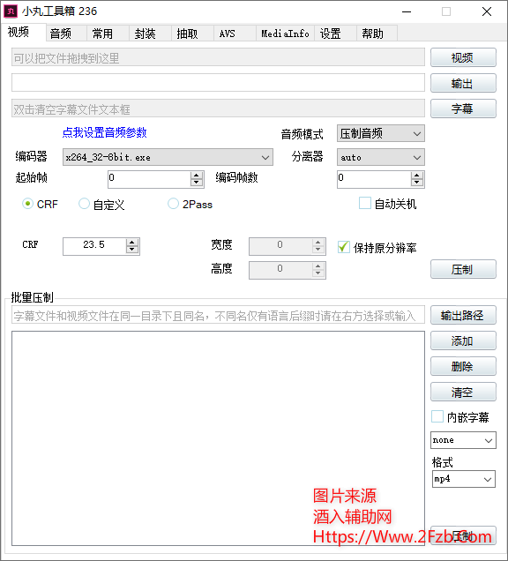Click the batch subtitle suffix field
This screenshot has width=508, height=561.
218,315
